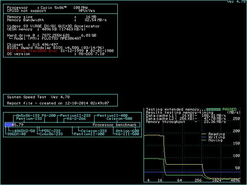The width and height of the screenshot is (247, 185).
Task: Click the K6-2-266 benchmark marker
Action: click(x=76, y=119)
